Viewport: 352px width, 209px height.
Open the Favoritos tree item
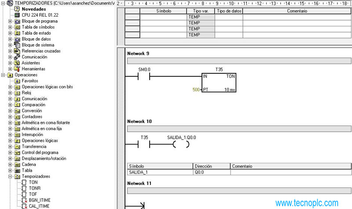click(30, 81)
